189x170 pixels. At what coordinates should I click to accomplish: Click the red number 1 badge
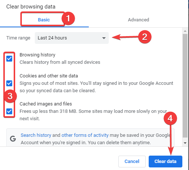[x=68, y=18]
